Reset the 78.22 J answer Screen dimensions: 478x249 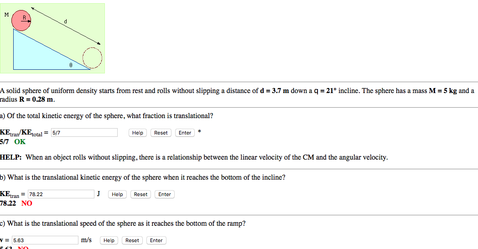coord(140,194)
